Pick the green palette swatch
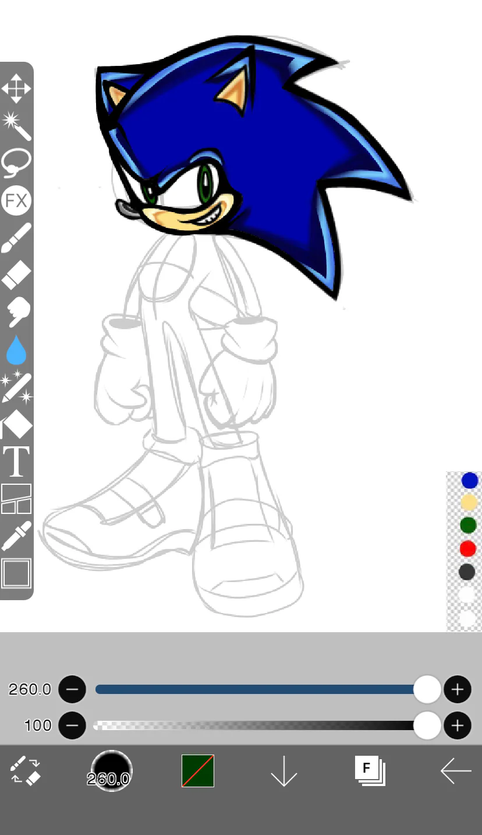This screenshot has width=482, height=835. pos(468,526)
